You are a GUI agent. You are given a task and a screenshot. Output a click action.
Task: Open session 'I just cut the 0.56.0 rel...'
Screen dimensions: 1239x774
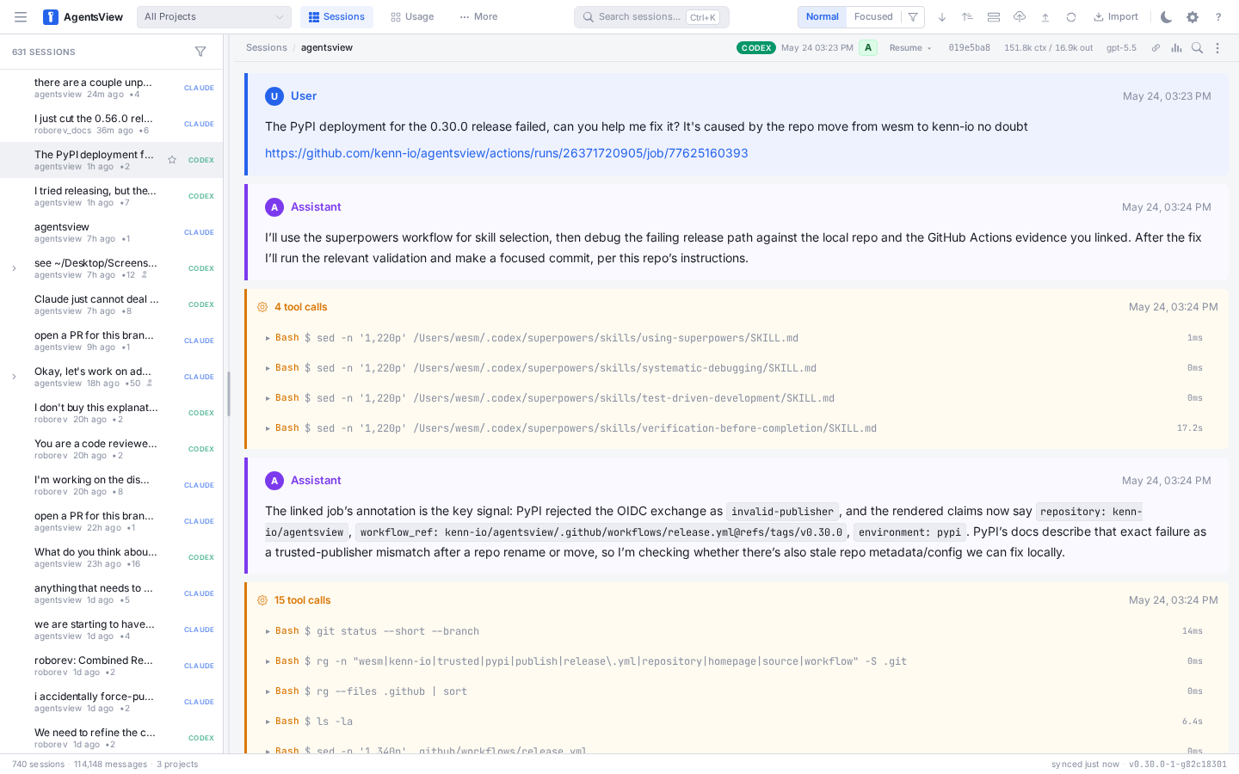tap(112, 124)
